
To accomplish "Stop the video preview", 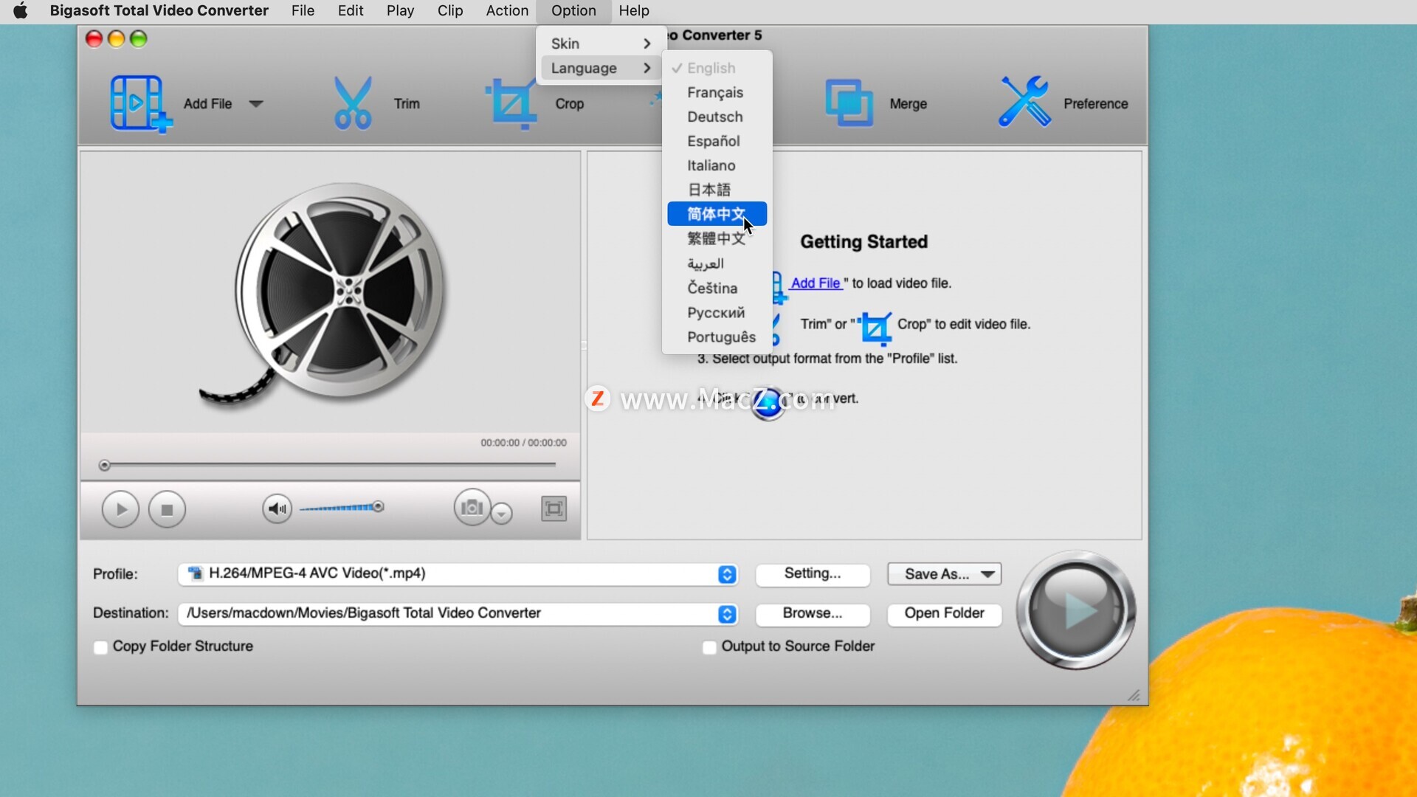I will pos(167,509).
